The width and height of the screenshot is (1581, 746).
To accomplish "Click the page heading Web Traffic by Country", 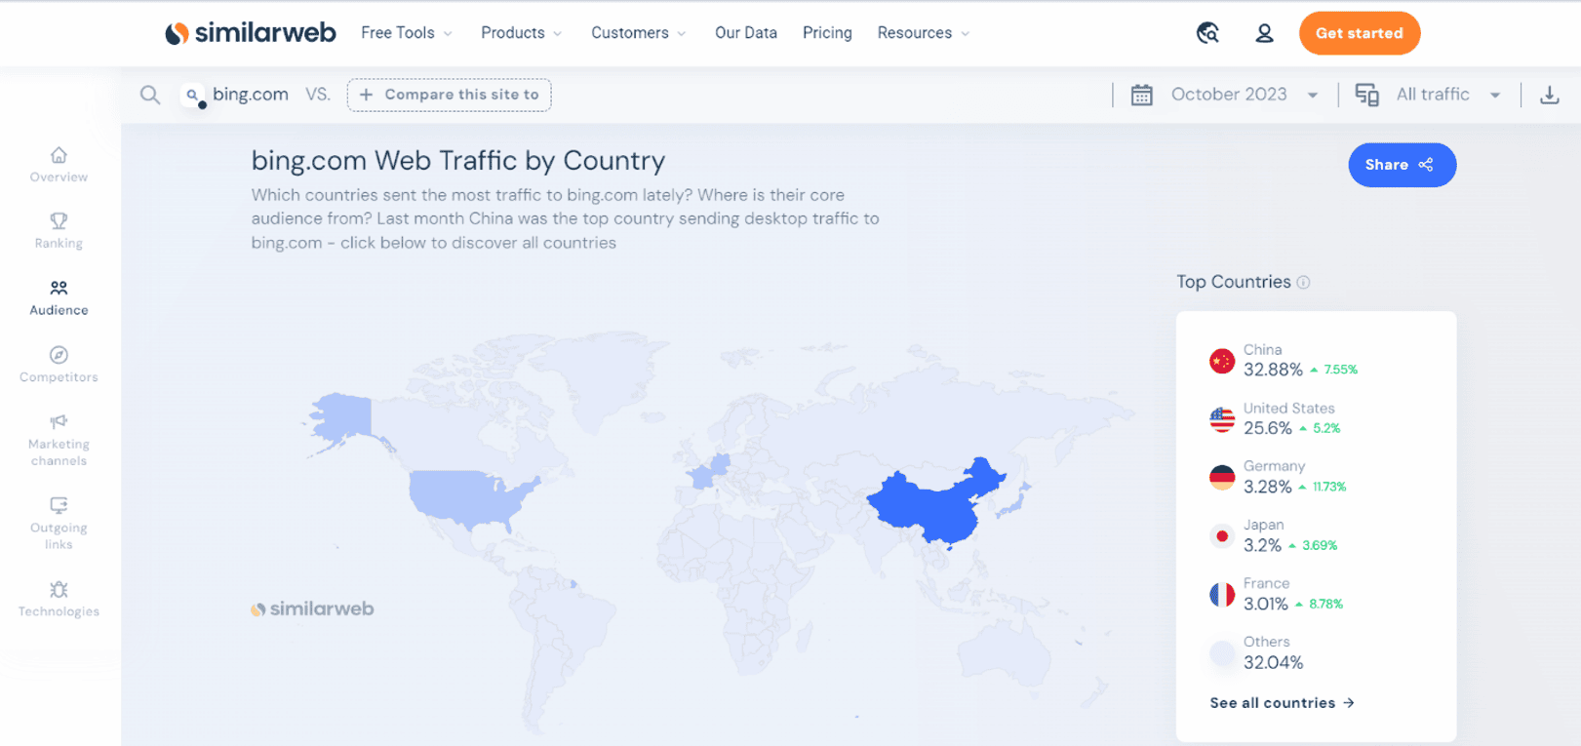I will [458, 160].
